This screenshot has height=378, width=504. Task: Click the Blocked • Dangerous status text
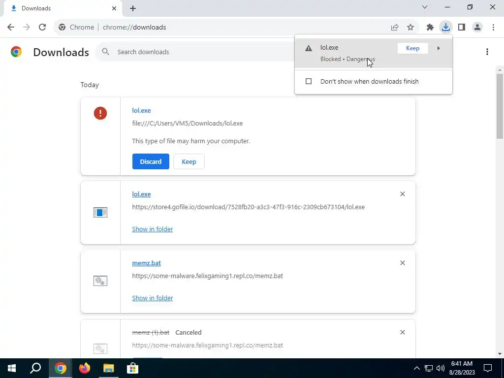pos(347,59)
